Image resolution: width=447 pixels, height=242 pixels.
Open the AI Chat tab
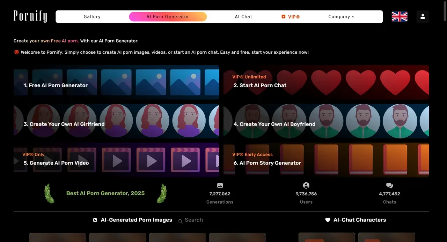click(243, 17)
